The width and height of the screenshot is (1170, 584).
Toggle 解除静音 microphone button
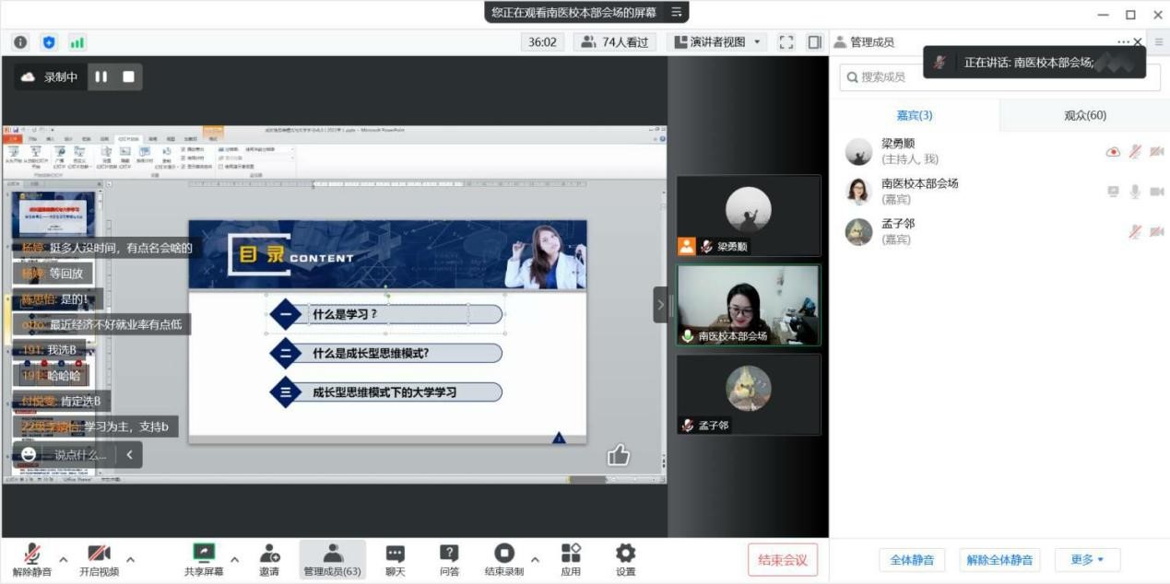click(32, 558)
